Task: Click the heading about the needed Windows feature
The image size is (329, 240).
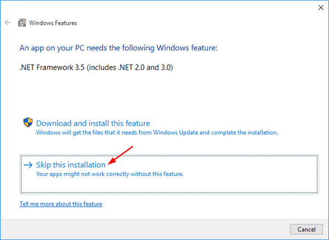Action: point(119,48)
